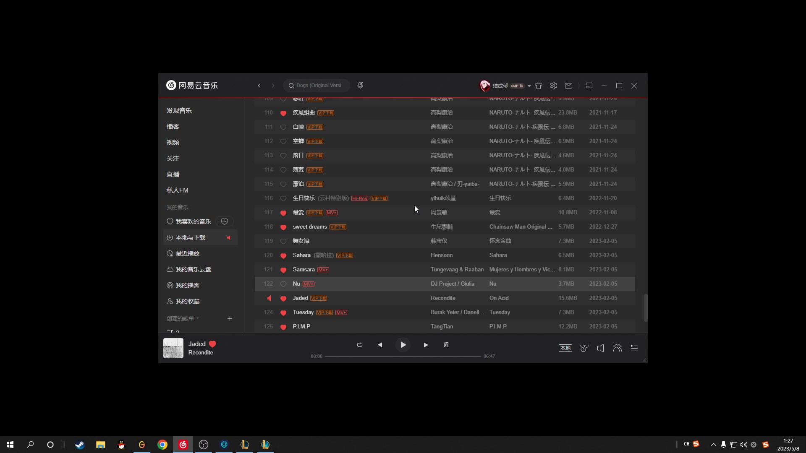Open the settings gear icon
This screenshot has width=806, height=453.
point(554,86)
